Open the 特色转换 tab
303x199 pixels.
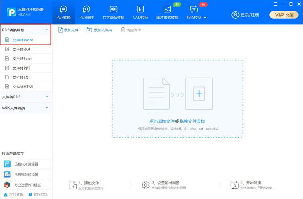pos(194,13)
